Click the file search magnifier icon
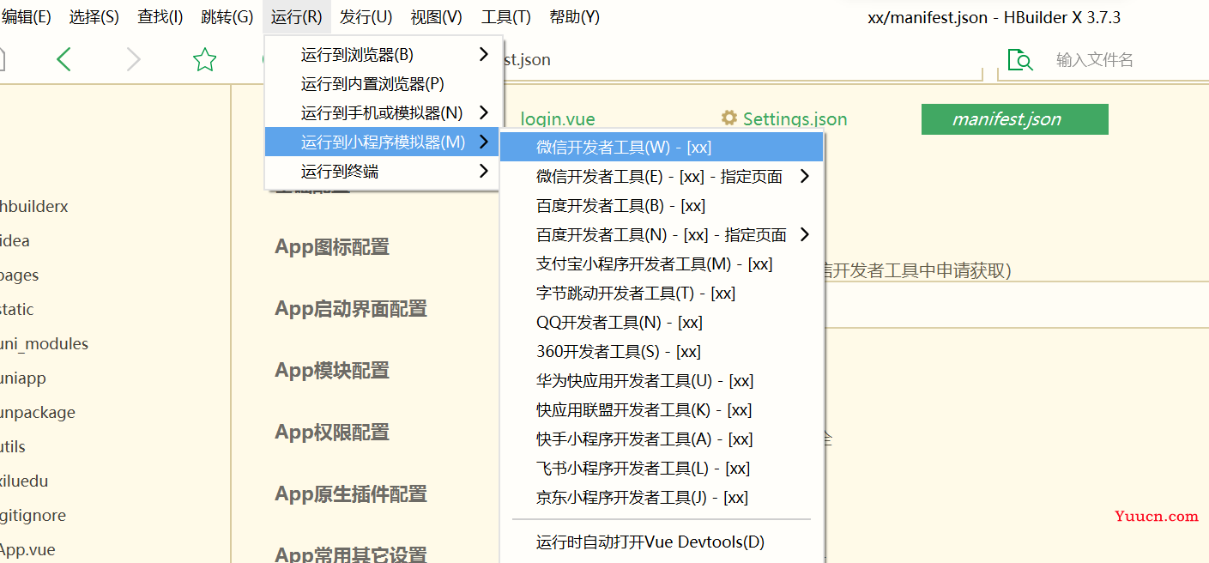Screen dimensions: 1209x563 point(1020,59)
